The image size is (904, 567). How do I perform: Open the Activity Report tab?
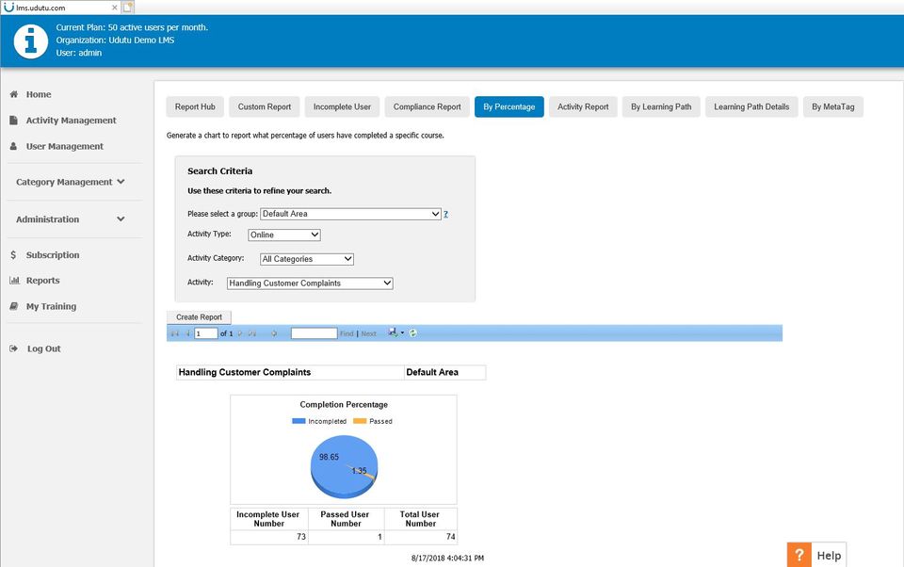(583, 106)
